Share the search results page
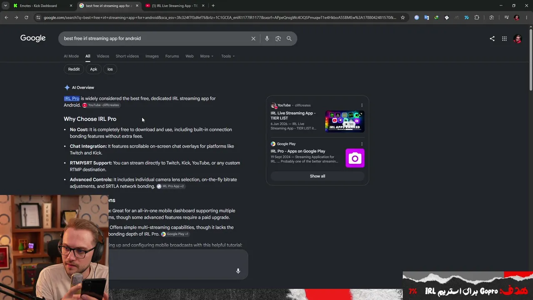533x300 pixels. (x=492, y=39)
